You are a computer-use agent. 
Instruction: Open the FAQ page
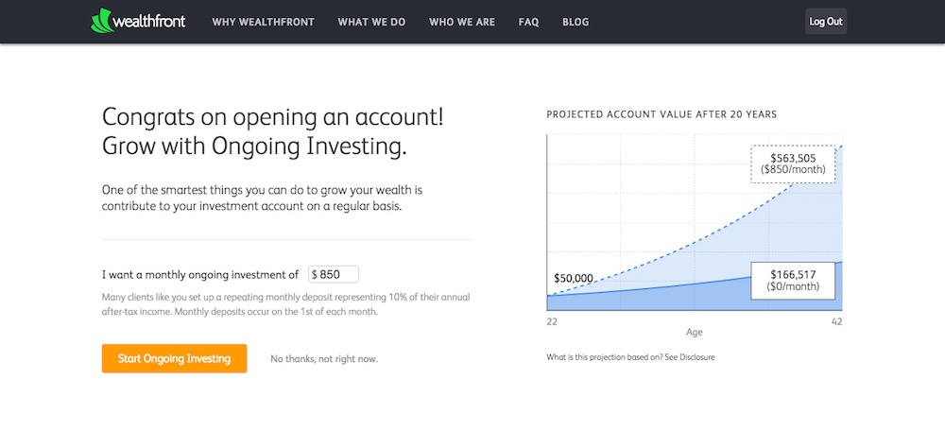click(x=528, y=22)
